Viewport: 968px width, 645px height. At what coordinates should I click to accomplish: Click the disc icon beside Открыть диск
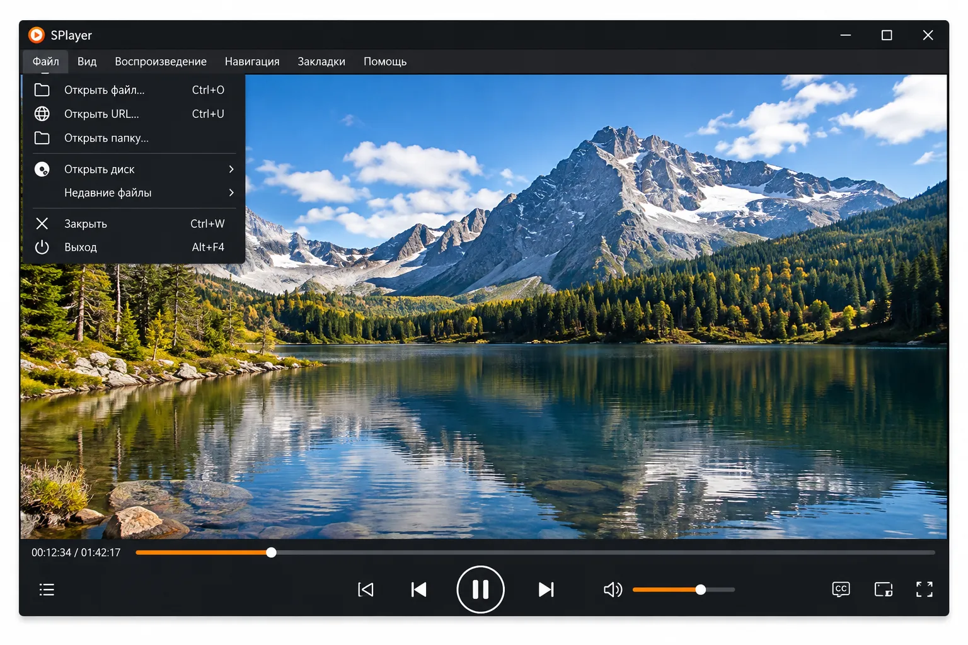42,169
